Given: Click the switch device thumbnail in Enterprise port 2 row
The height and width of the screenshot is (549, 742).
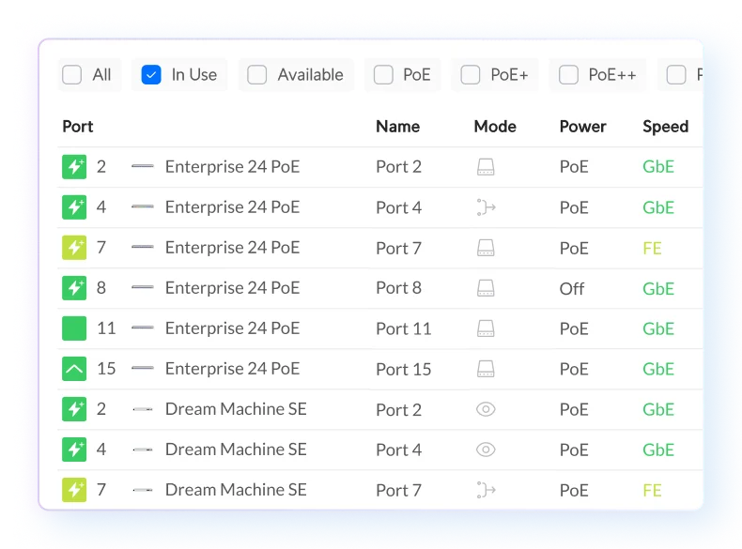Looking at the screenshot, I should (x=143, y=166).
